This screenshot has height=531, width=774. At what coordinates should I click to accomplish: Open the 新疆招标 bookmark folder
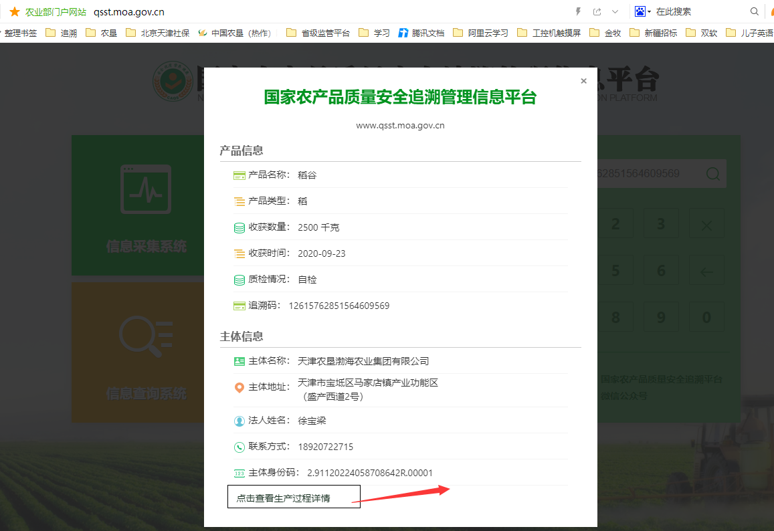point(653,33)
